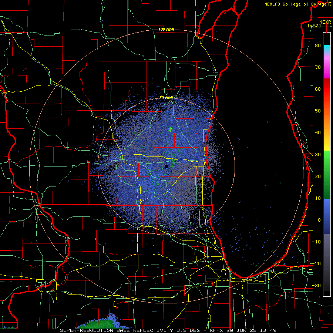Click the 50 value on the dBZ scale

click(x=318, y=111)
